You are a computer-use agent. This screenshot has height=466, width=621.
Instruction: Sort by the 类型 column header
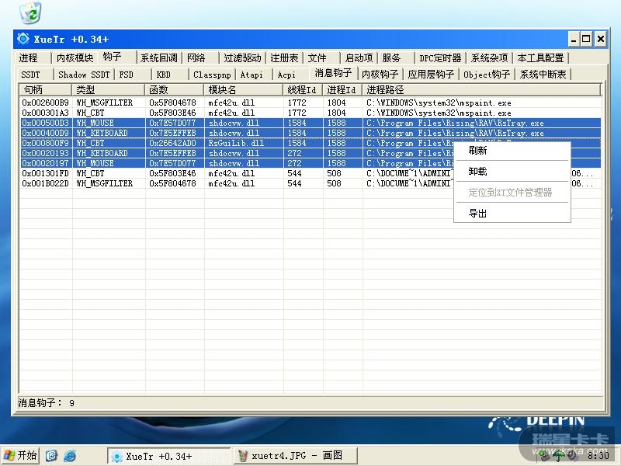coord(108,90)
